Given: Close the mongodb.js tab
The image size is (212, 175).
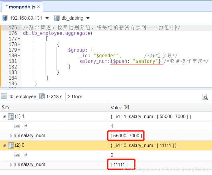Looking at the screenshot, I should 39,7.
